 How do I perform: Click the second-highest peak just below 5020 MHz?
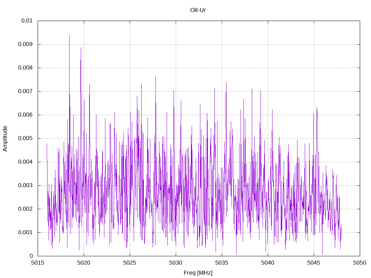[x=81, y=48]
